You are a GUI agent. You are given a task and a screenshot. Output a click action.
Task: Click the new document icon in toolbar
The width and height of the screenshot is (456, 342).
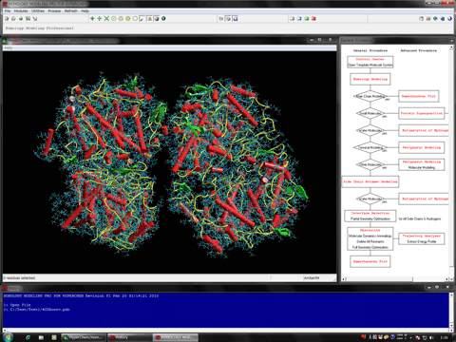[7, 19]
